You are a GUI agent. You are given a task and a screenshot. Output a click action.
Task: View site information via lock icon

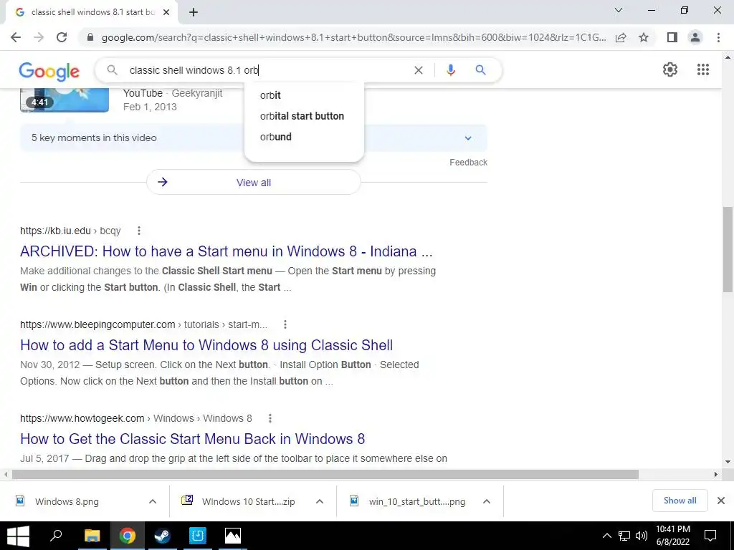click(x=90, y=37)
